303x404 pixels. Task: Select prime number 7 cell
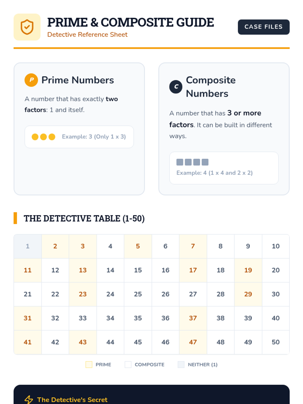[x=193, y=246]
